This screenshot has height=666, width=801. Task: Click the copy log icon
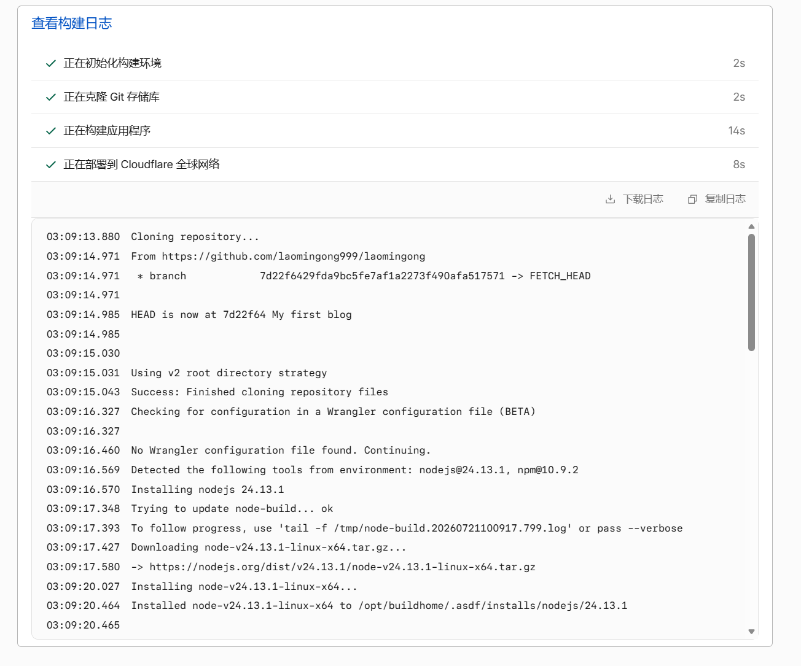coord(692,199)
